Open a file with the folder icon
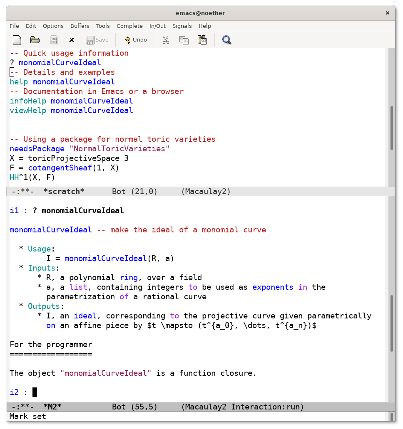The width and height of the screenshot is (403, 429). tap(35, 40)
